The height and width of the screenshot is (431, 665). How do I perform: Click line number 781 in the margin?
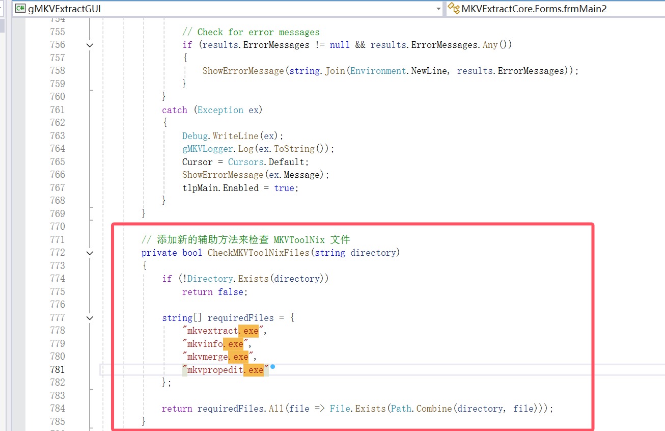coord(58,369)
